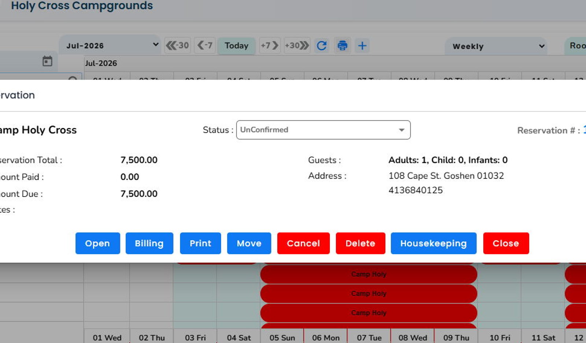The height and width of the screenshot is (343, 586).
Task: Open the Weekly view dropdown
Action: click(496, 46)
